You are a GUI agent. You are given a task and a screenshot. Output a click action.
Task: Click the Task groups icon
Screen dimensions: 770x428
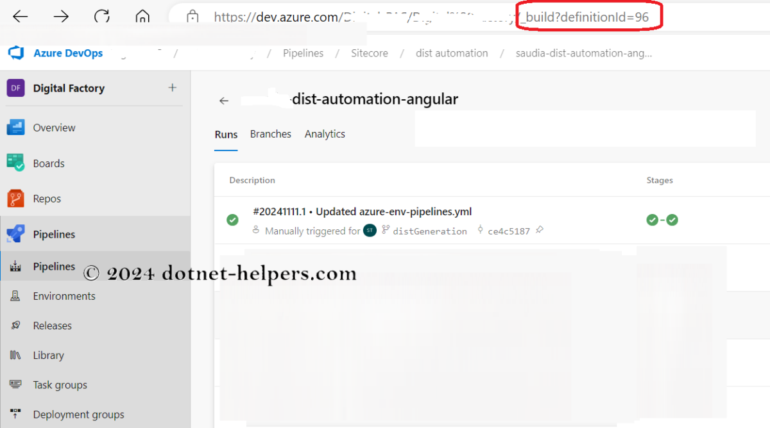tap(16, 384)
